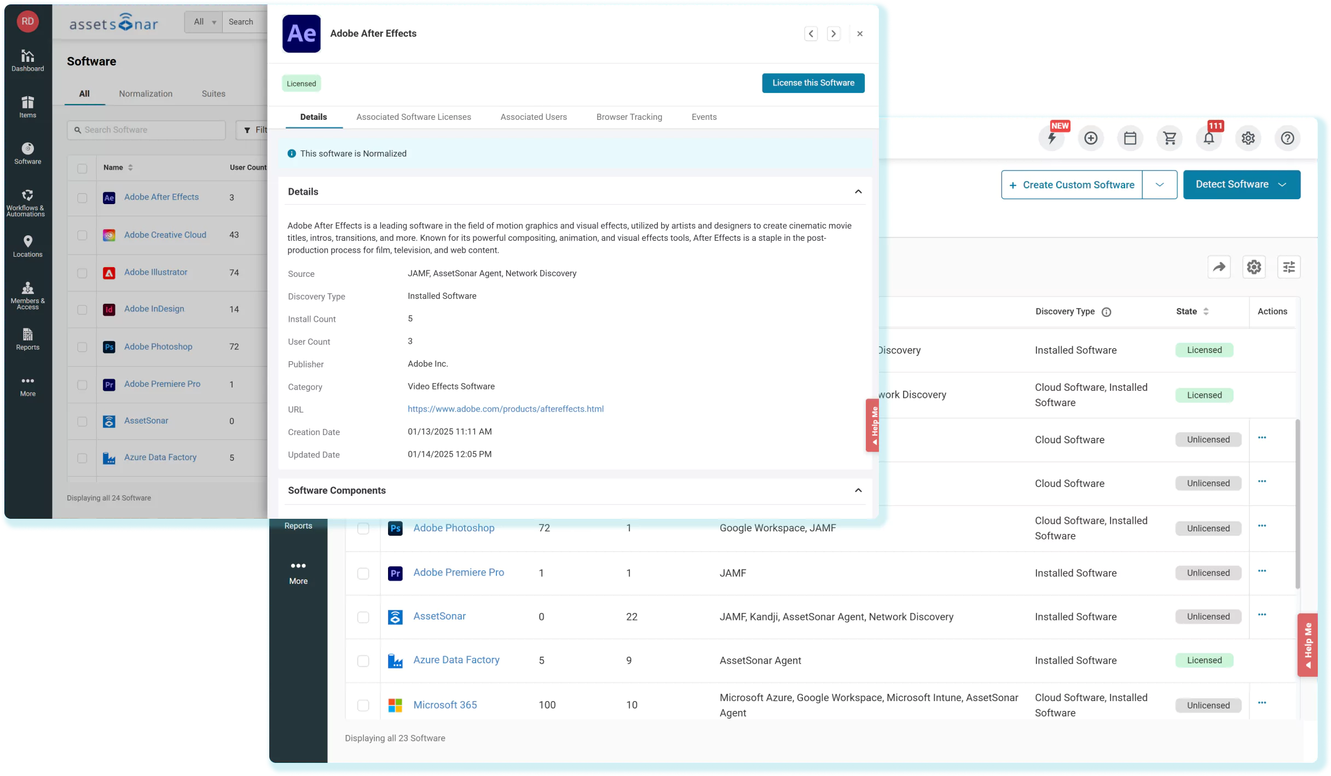Screen dimensions: 1331x776
Task: Click Create Custom Software button
Action: tap(1072, 185)
